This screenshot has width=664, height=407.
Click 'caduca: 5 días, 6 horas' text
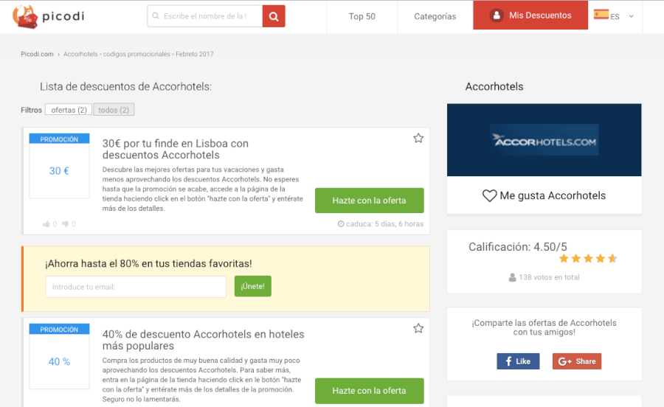[384, 224]
